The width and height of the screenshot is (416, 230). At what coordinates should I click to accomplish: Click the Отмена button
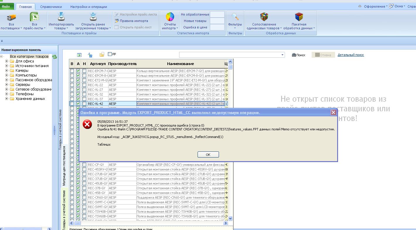[323, 55]
